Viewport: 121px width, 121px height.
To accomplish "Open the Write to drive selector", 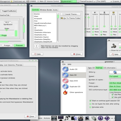I will (x=115, y=72).
